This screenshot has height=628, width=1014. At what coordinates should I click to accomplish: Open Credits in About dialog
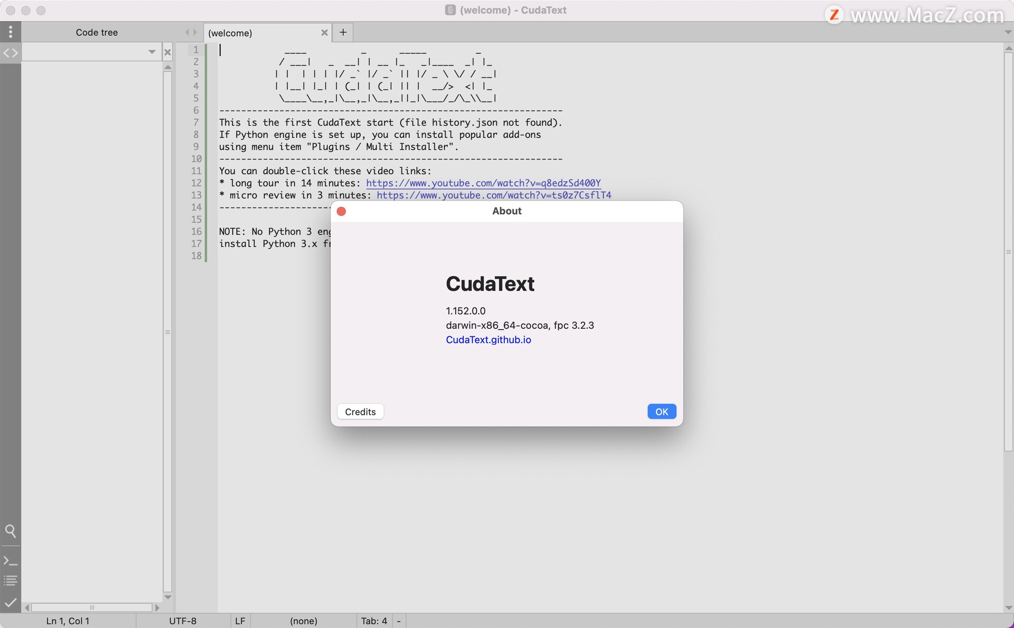coord(360,412)
